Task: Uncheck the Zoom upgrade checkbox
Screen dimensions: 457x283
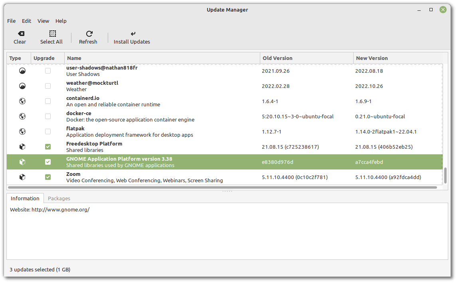Action: [x=48, y=177]
